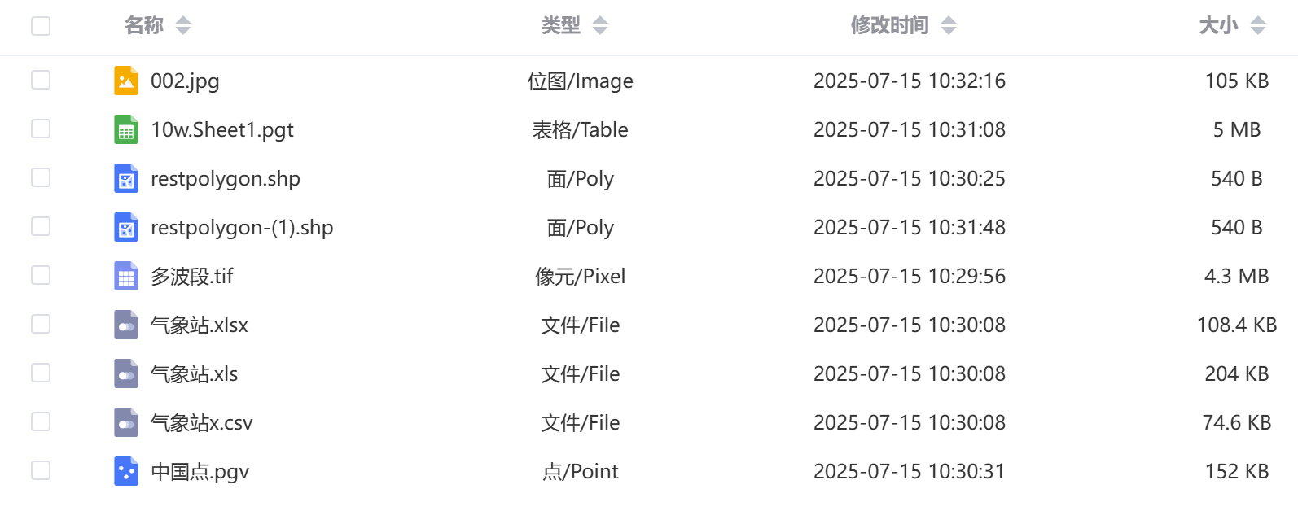Screen dimensions: 1298x524
Task: Select the checkbox for 多波段.tif
Action: coord(41,275)
